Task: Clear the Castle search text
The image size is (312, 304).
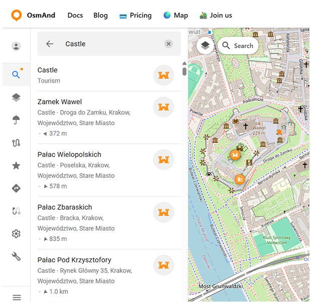Action: [169, 44]
